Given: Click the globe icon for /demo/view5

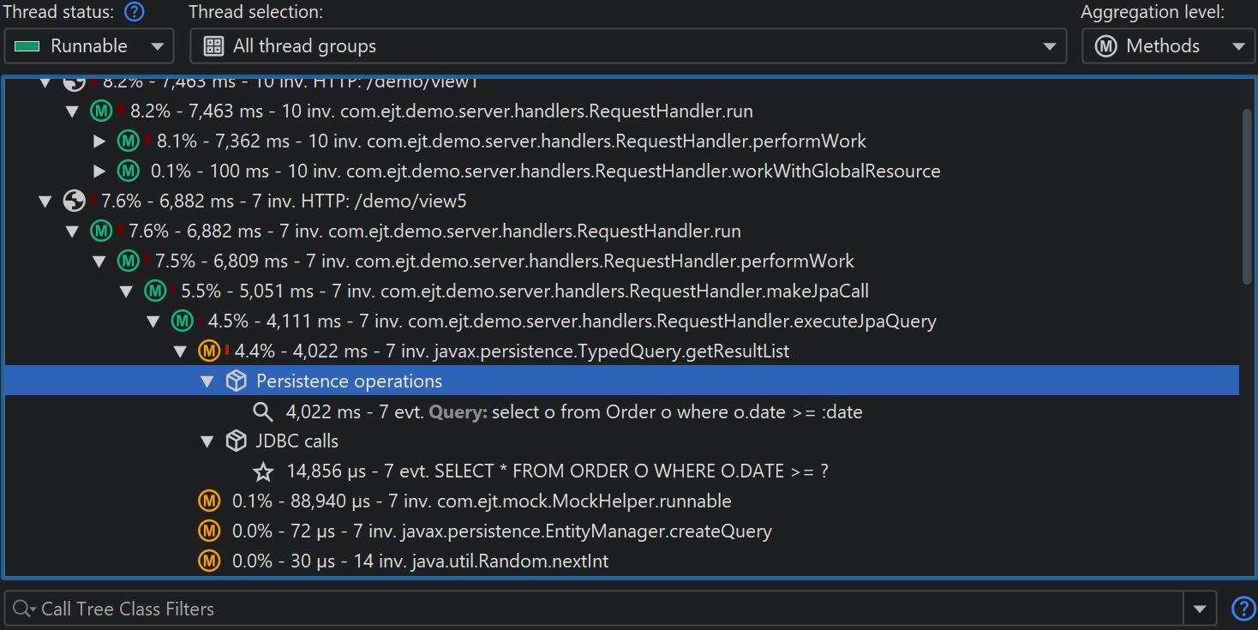Looking at the screenshot, I should click(x=75, y=201).
